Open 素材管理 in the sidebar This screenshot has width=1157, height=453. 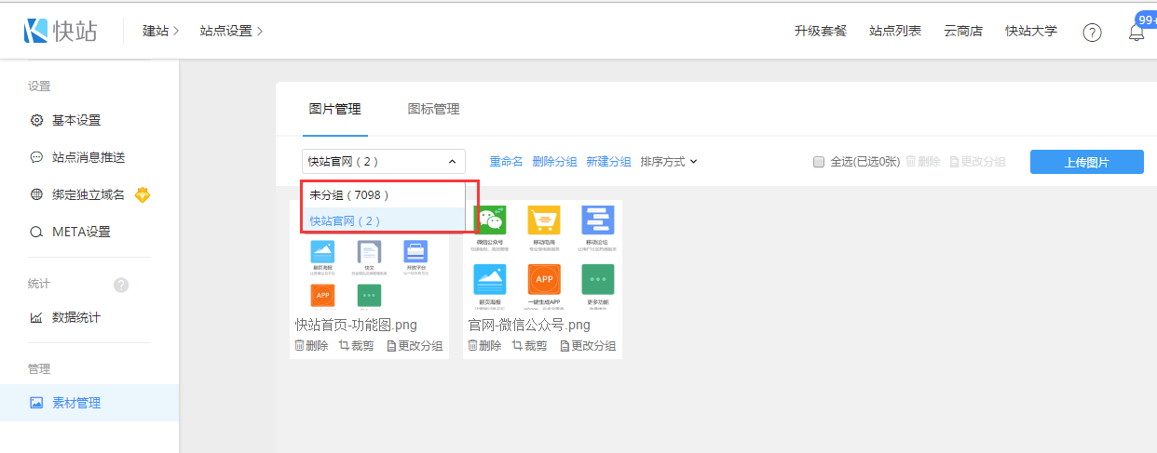76,403
